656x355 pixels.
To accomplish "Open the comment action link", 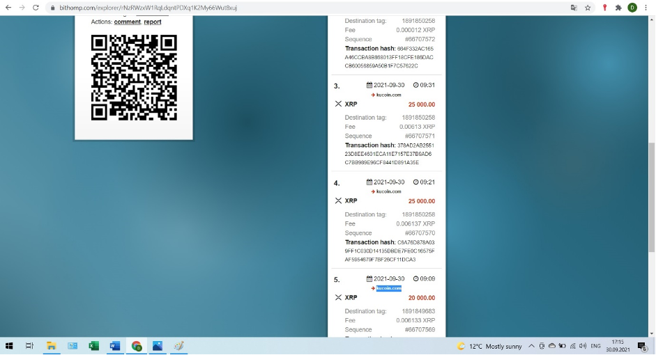I will [127, 22].
